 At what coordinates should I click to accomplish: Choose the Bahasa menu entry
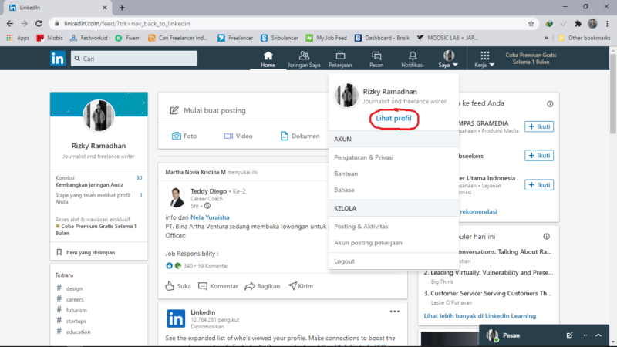[344, 190]
